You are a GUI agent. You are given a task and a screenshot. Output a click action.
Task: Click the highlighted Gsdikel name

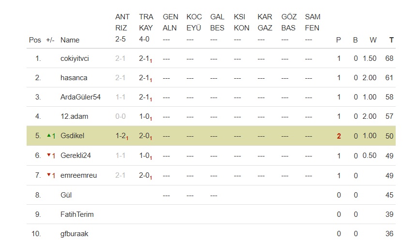(72, 136)
